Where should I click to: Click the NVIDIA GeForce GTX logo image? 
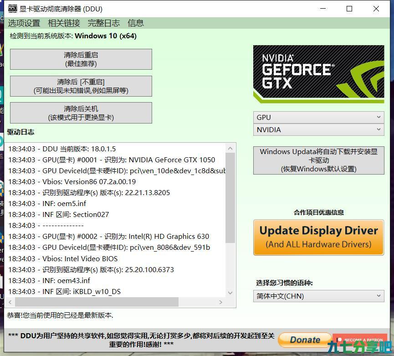[x=319, y=74]
